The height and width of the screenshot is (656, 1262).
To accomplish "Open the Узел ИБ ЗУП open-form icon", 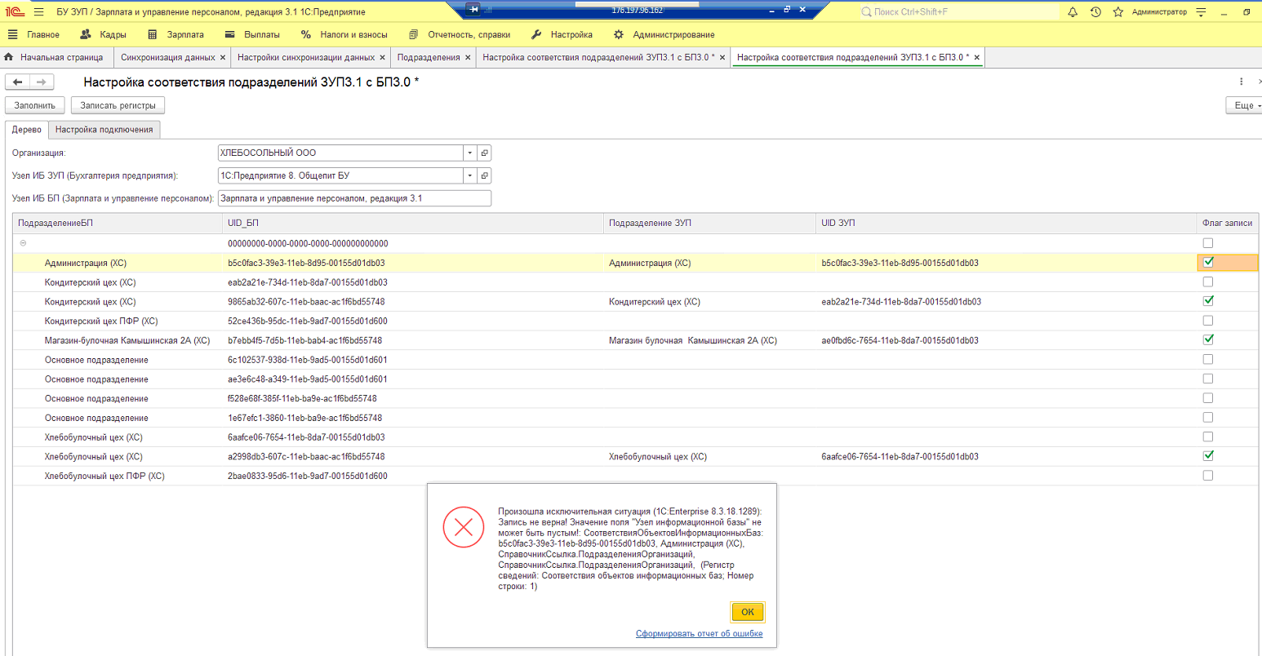I will (x=484, y=175).
